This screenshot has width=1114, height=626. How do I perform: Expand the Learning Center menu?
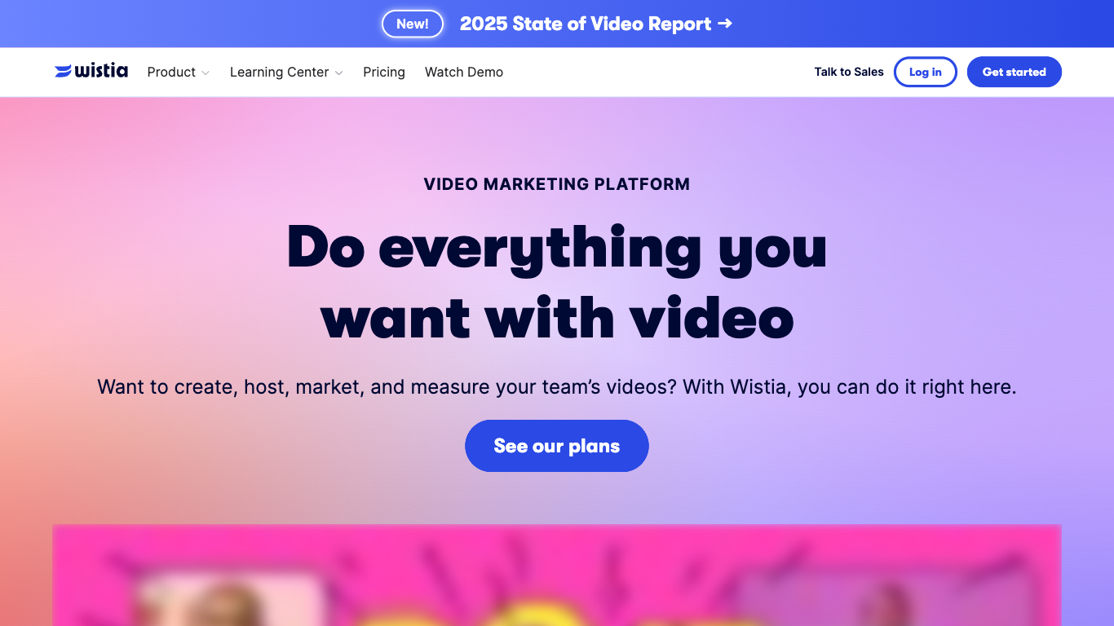point(286,72)
